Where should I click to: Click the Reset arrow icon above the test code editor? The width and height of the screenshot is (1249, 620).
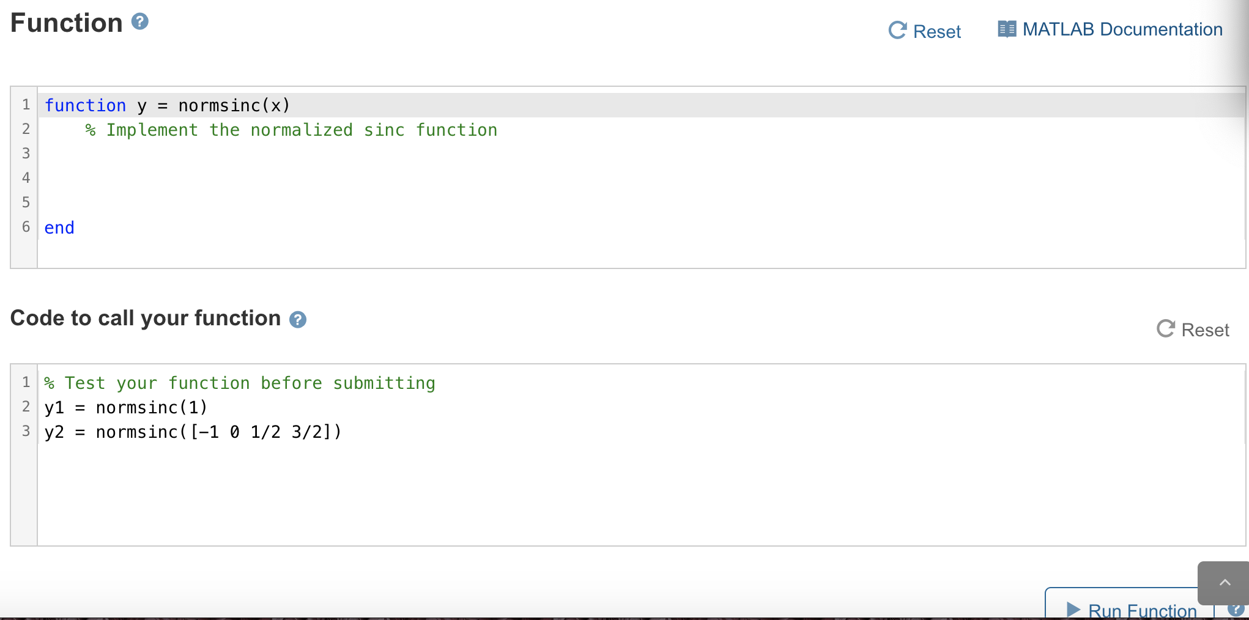(x=1165, y=329)
